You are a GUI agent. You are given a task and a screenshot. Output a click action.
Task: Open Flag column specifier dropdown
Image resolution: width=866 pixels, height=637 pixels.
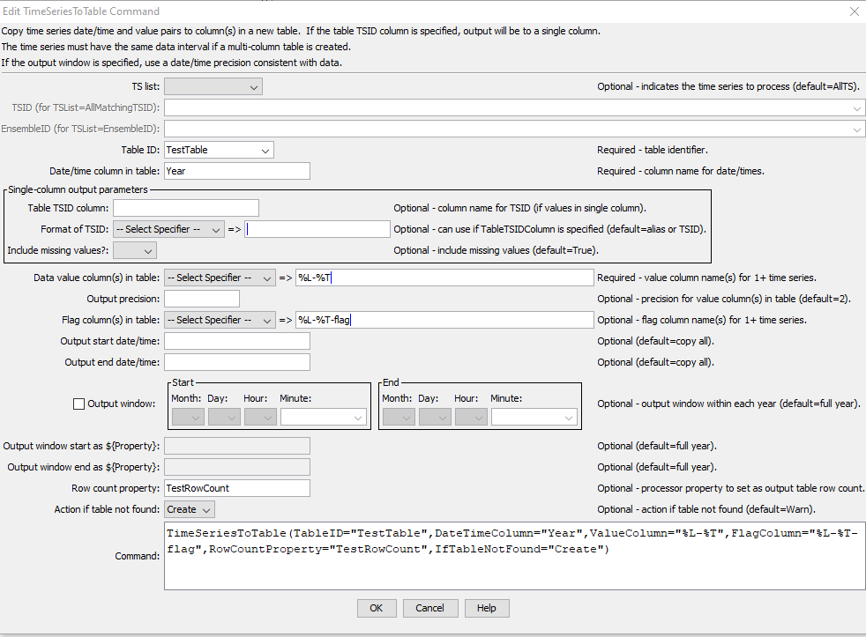[x=220, y=320]
